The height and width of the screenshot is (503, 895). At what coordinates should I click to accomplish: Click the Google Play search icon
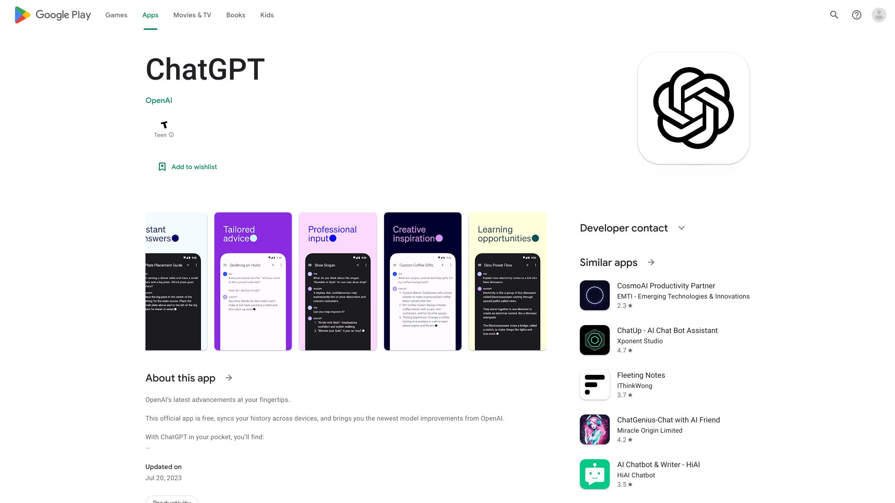pos(834,15)
